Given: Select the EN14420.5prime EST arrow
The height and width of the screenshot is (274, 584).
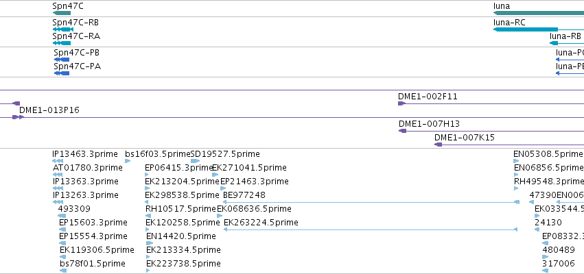Looking at the screenshot, I should (150, 243).
